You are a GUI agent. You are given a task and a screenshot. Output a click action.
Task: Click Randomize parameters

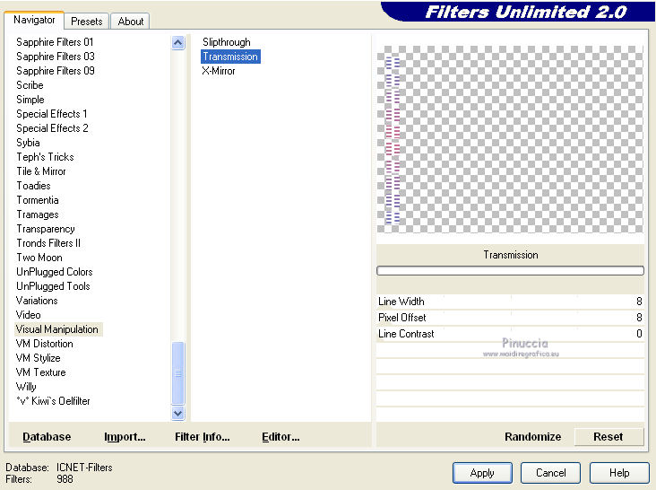(532, 437)
